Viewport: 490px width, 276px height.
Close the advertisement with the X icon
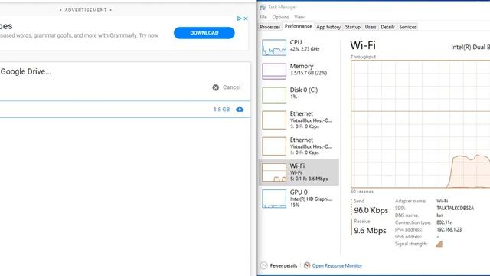tap(246, 18)
